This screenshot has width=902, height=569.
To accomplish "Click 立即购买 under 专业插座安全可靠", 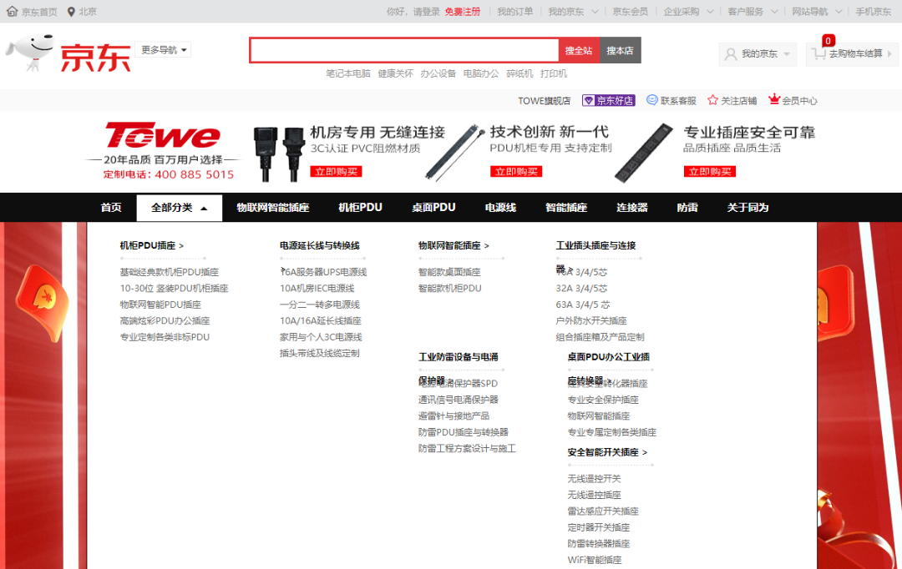I will [710, 171].
